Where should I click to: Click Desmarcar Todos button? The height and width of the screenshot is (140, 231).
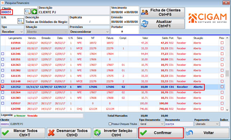[x=69, y=133]
